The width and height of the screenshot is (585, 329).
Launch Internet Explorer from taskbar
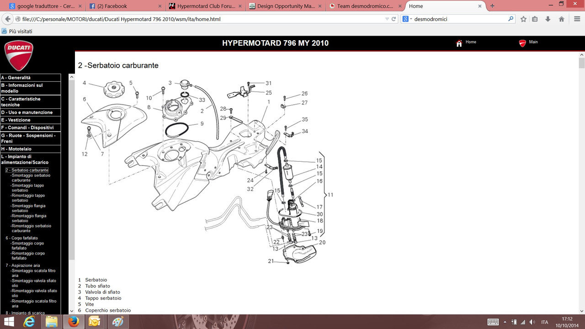[30, 322]
